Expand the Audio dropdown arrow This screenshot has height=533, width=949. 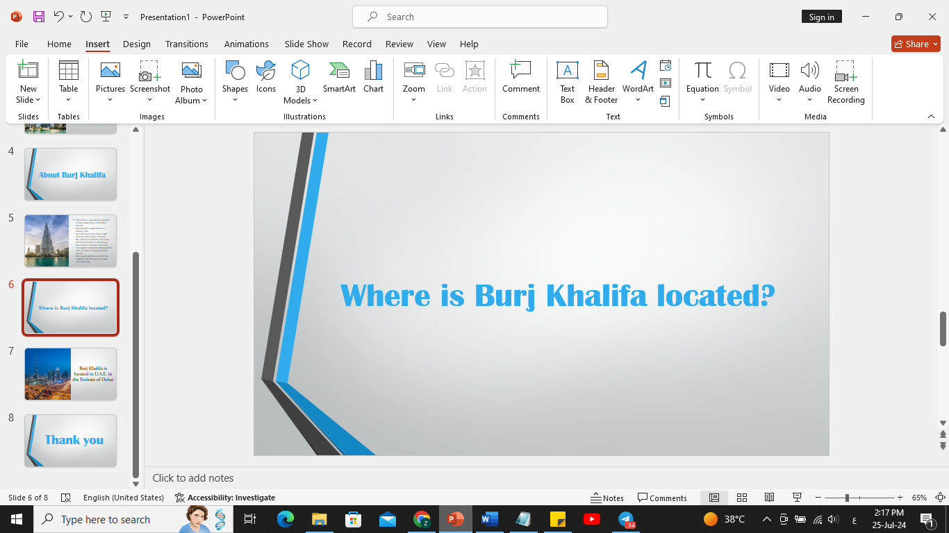(x=809, y=99)
